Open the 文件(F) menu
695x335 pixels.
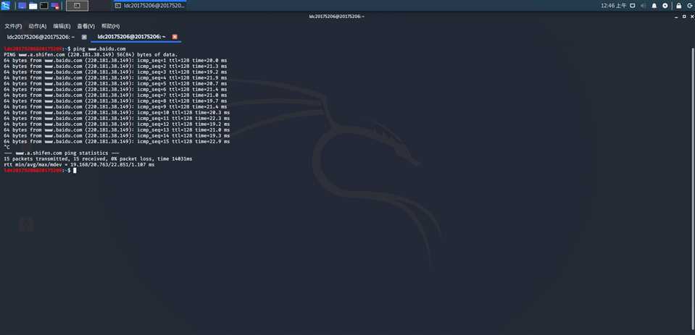coord(13,26)
